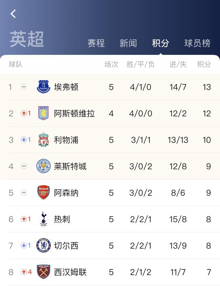This screenshot has height=286, width=220.
Task: Select the Liverpool club crest
Action: coord(43,140)
